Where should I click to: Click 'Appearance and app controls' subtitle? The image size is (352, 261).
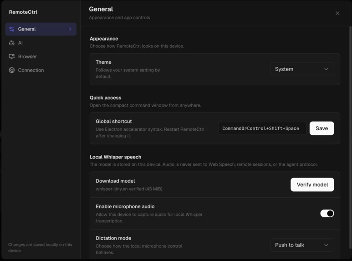click(x=119, y=18)
